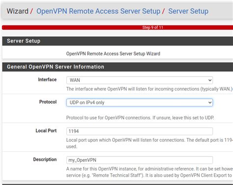Click the help text about leaving protocol set to UDP
Screen dimensions: 233x185
point(140,118)
